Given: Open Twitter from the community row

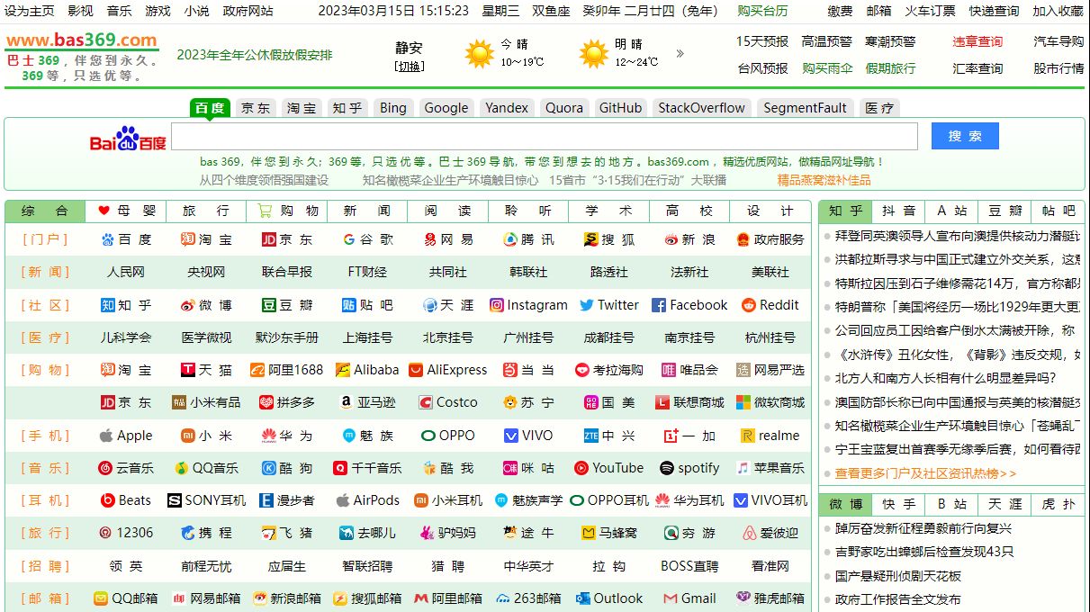Looking at the screenshot, I should [x=609, y=305].
